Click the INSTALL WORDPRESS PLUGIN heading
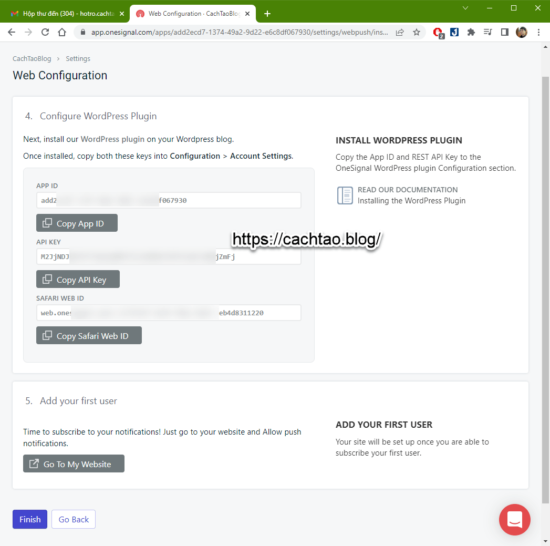This screenshot has width=550, height=546. click(x=399, y=140)
